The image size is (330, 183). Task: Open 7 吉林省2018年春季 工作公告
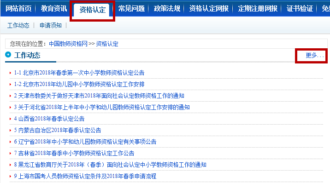[x=74, y=153]
